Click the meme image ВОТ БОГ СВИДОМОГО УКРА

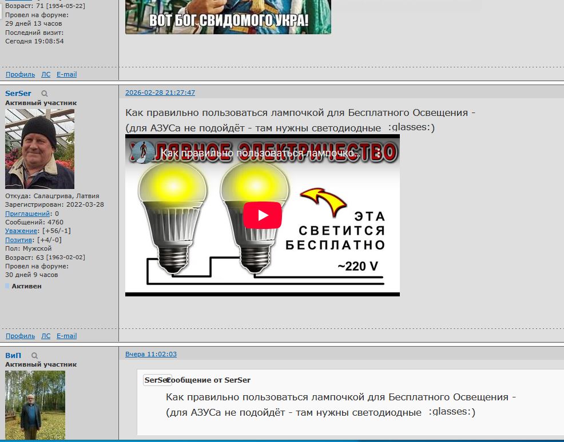(x=228, y=17)
